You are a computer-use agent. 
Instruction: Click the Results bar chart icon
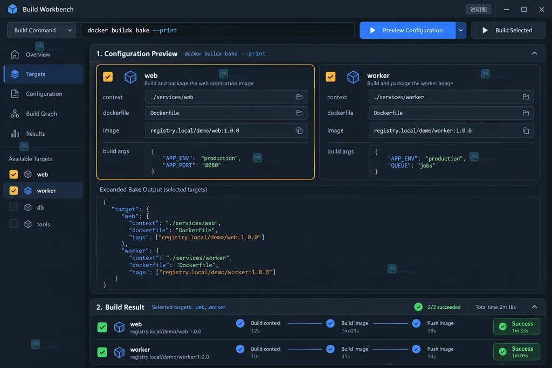coord(15,134)
